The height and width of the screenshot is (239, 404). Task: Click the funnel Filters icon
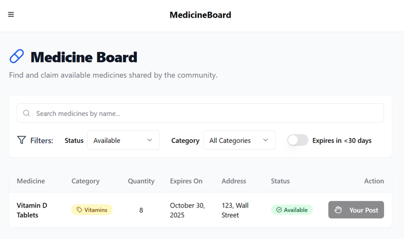(22, 140)
